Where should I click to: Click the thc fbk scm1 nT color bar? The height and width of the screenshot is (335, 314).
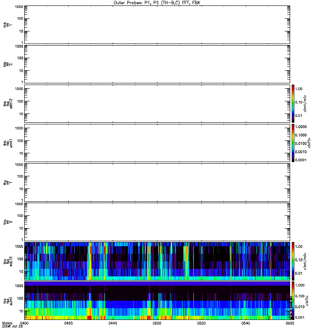coord(293,301)
